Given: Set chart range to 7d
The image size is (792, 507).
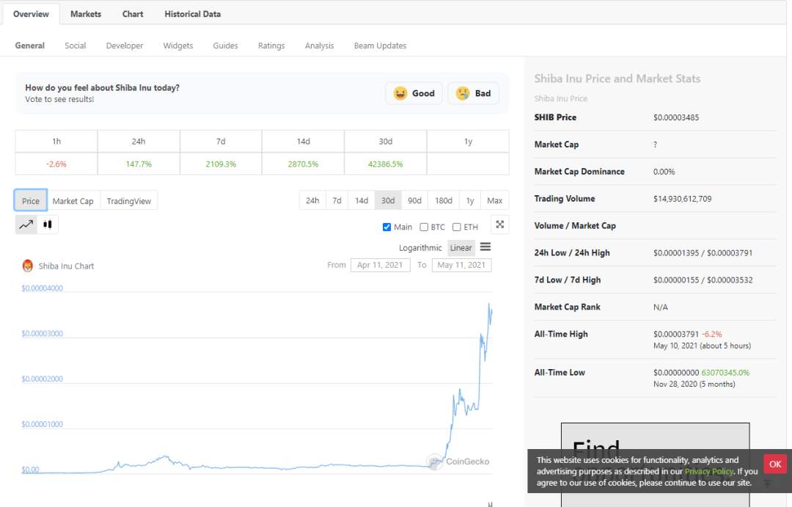Looking at the screenshot, I should 337,200.
